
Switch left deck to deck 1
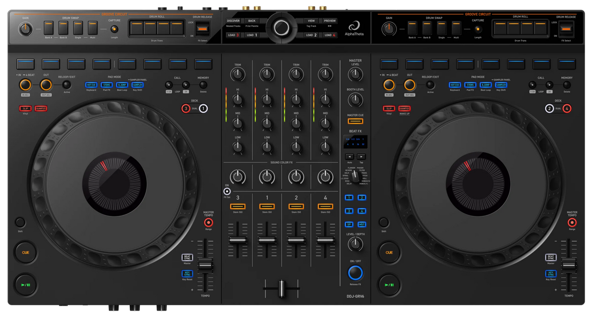[203, 108]
